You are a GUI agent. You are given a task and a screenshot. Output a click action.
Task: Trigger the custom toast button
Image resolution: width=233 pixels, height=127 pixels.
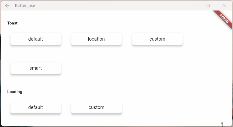[x=157, y=39]
